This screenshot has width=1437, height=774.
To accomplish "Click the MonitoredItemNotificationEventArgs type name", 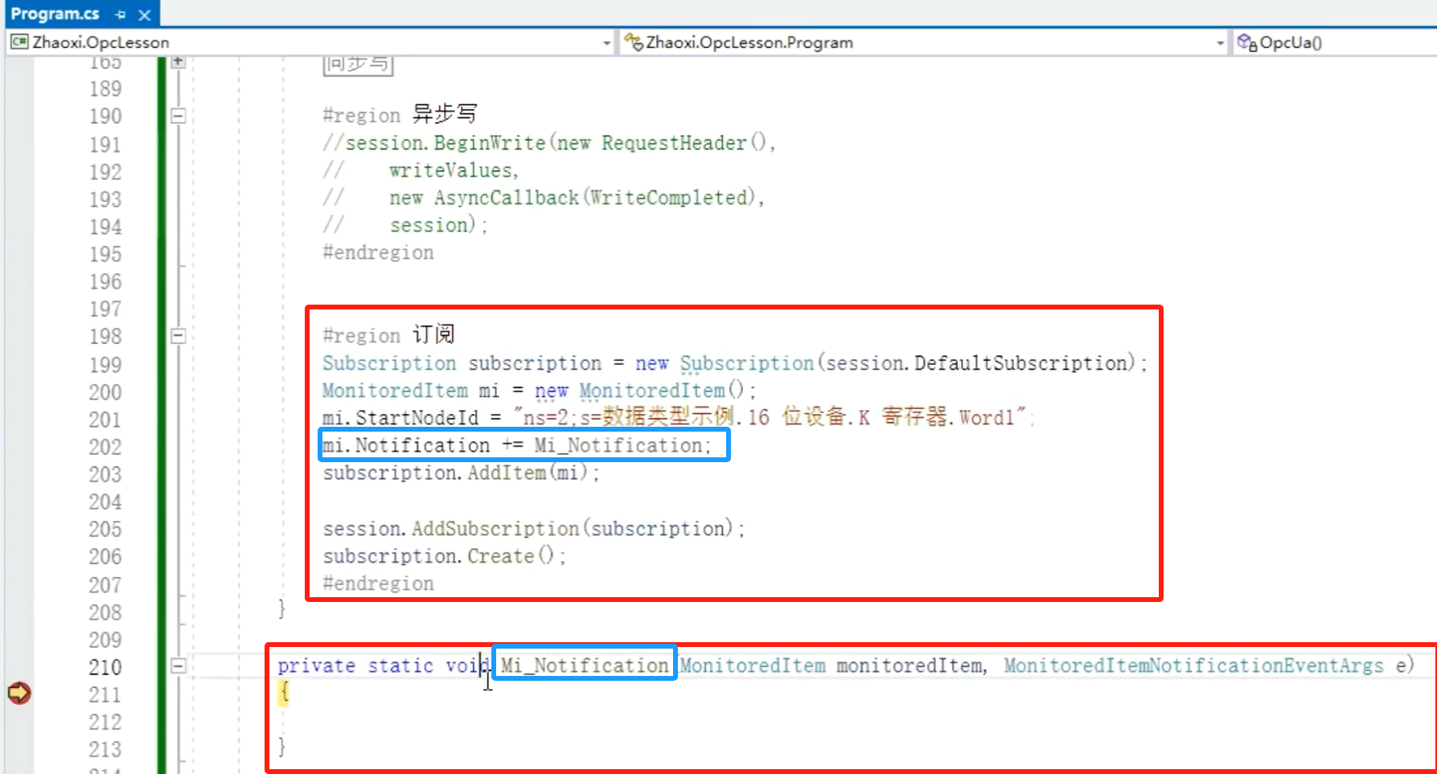I will (x=1193, y=665).
